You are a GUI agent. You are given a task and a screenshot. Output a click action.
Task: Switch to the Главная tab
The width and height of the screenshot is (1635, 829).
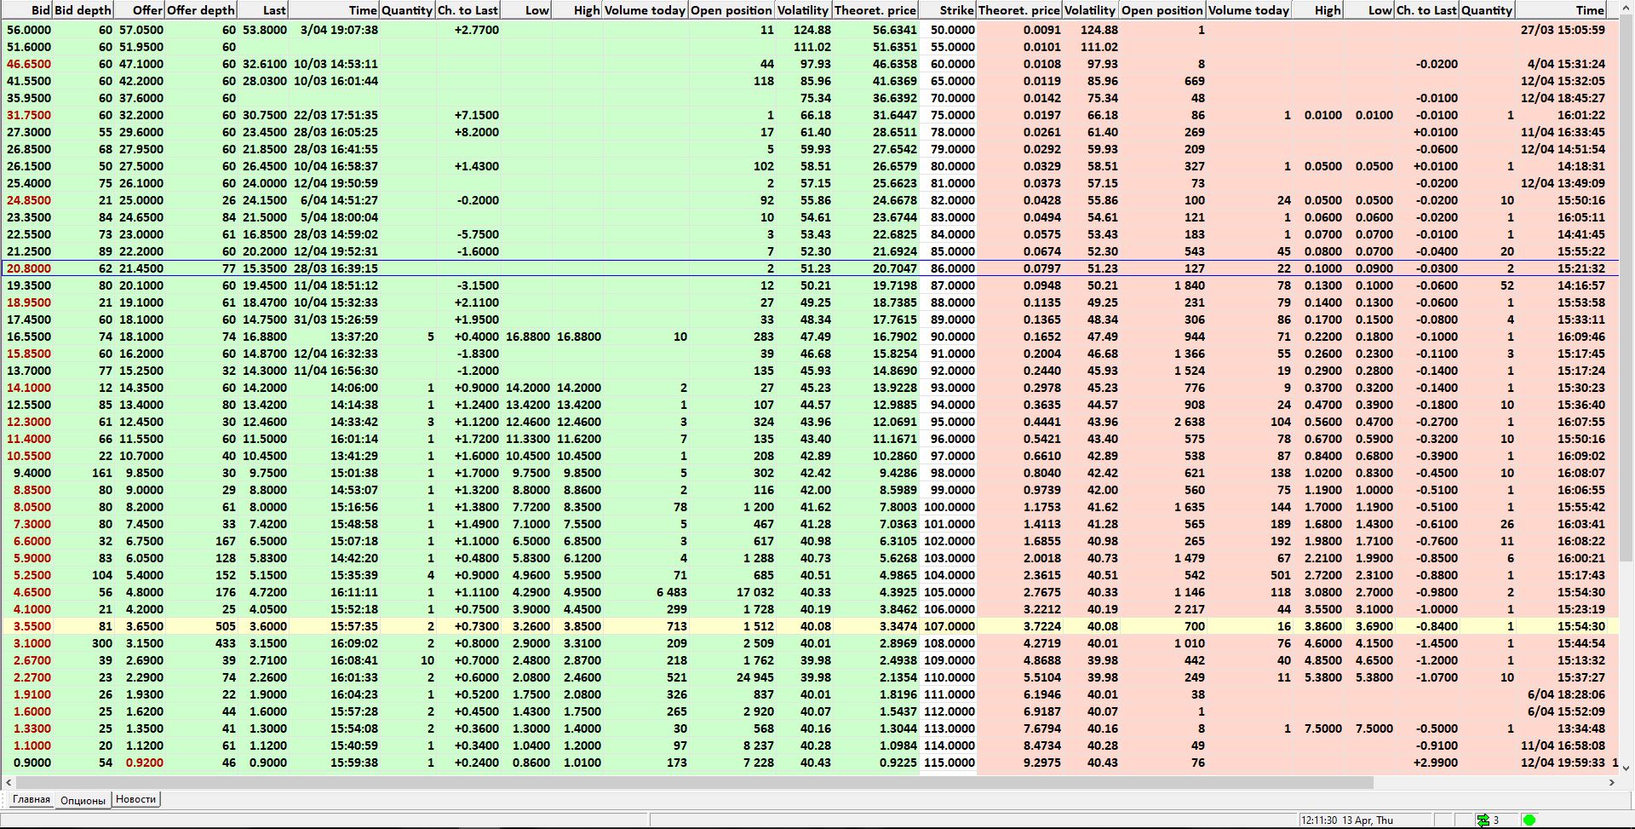pos(32,799)
